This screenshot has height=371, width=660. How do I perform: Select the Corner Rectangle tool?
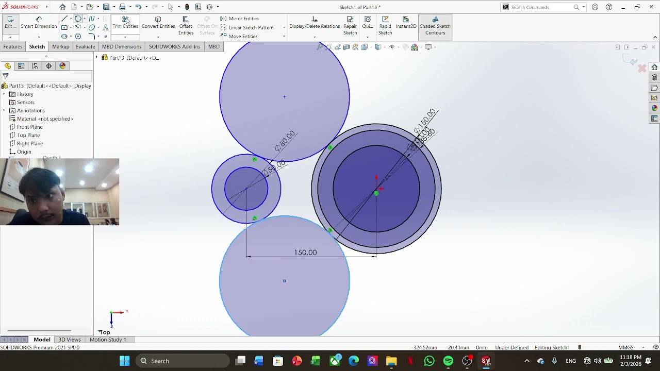64,27
